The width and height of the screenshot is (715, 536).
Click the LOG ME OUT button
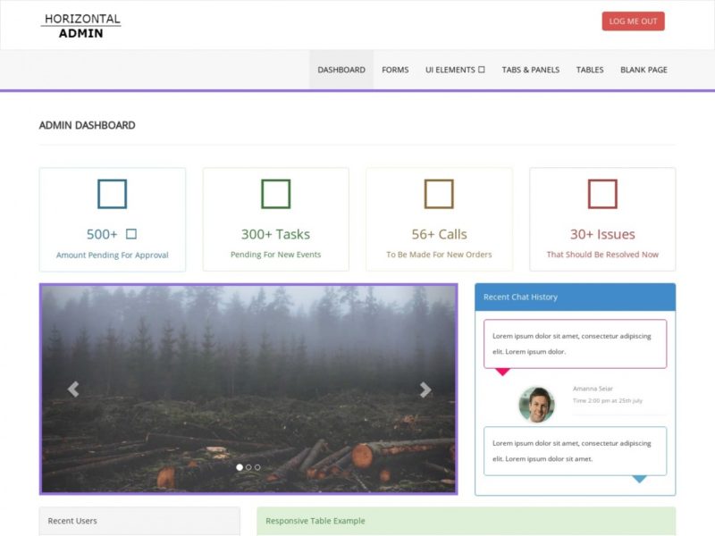[633, 21]
